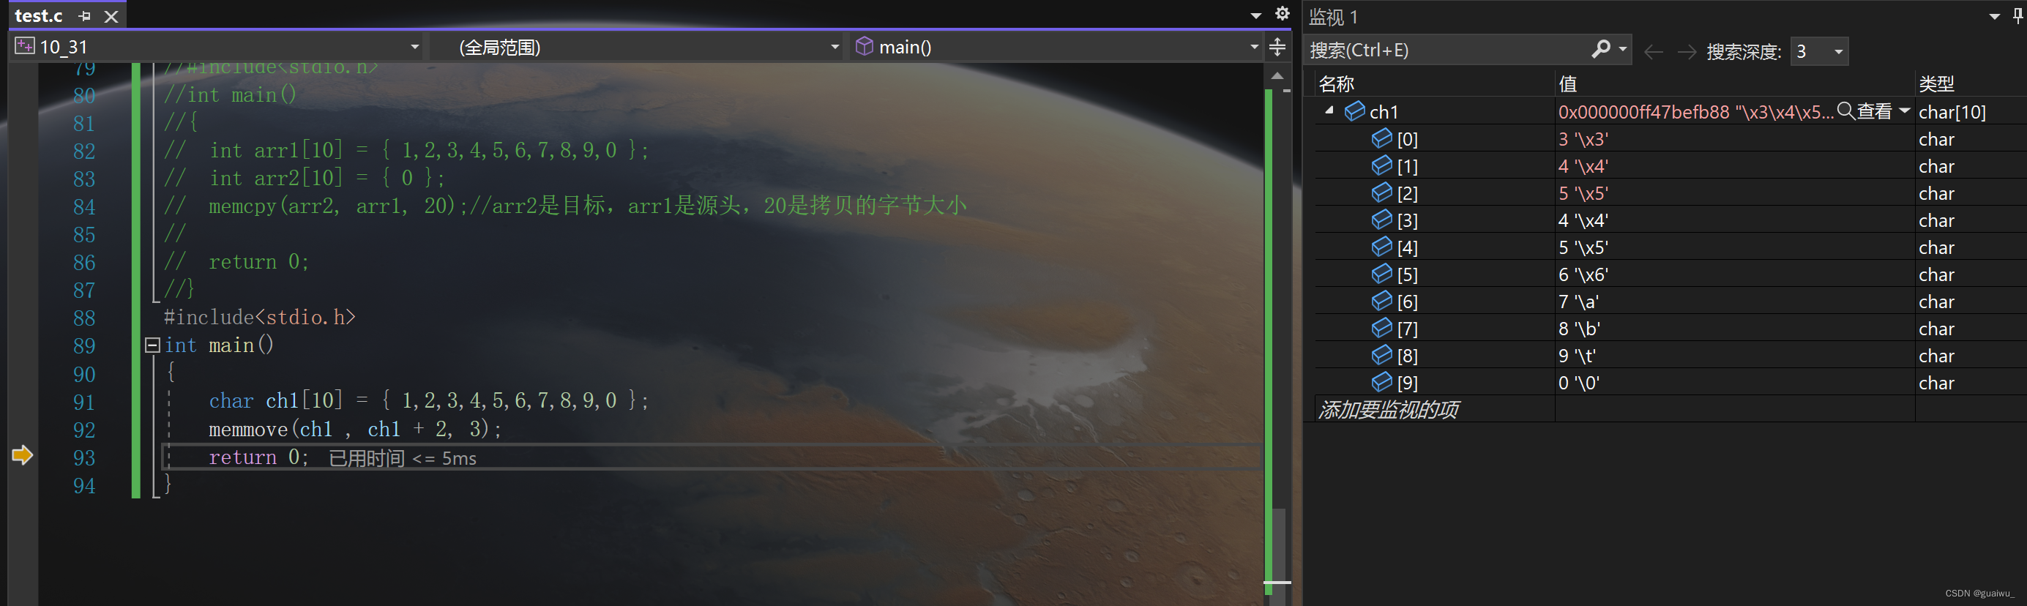Viewport: 2027px width, 606px height.
Task: Select the [0] array element icon
Action: pos(1381,138)
